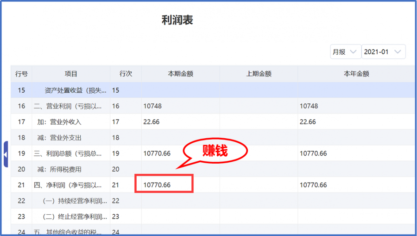This screenshot has height=236, width=417.
Task: Click the 赚钱 callout bubble
Action: click(215, 151)
